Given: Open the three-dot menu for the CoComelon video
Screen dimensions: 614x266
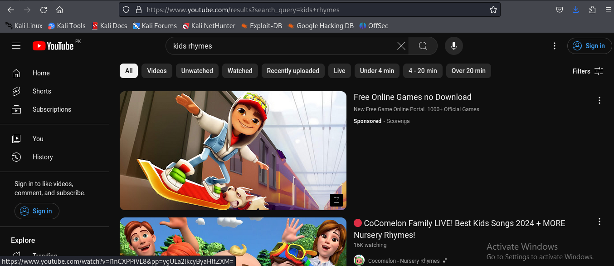Looking at the screenshot, I should click(x=599, y=222).
